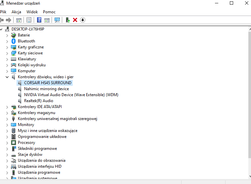Image resolution: width=251 pixels, height=184 pixels.
Task: Expand the Karty sieciowe category
Action: pyautogui.click(x=7, y=53)
